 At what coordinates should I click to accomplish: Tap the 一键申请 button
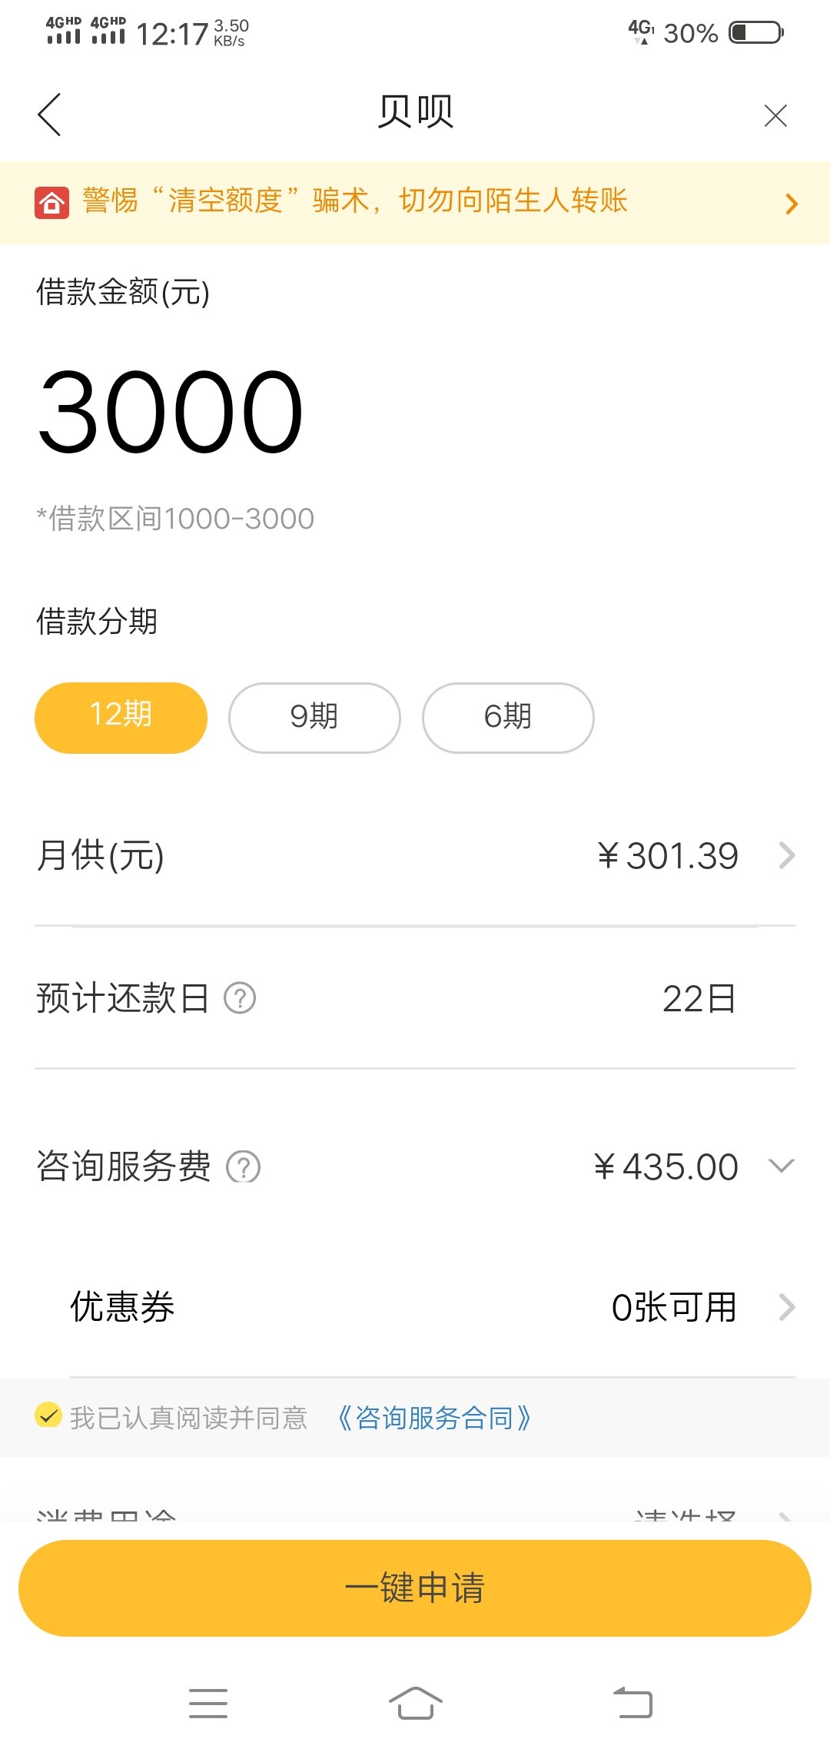click(415, 1588)
